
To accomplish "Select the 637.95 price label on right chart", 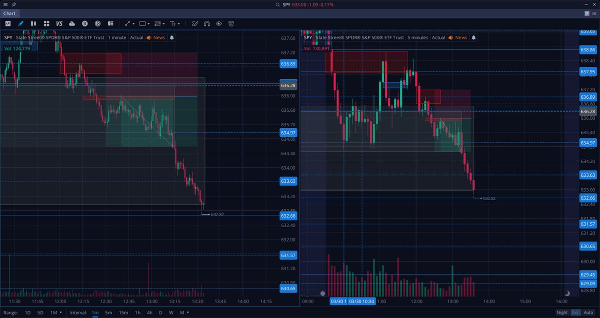I will click(587, 72).
